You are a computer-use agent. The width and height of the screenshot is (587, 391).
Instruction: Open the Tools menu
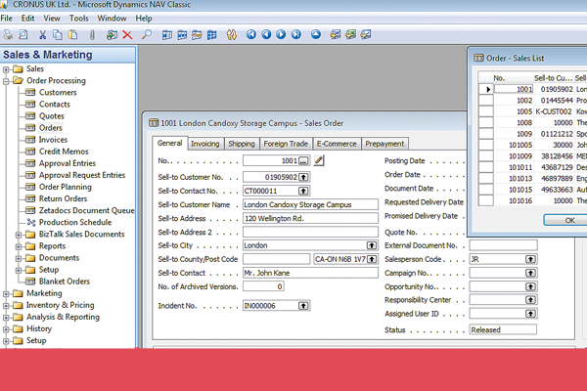click(78, 18)
